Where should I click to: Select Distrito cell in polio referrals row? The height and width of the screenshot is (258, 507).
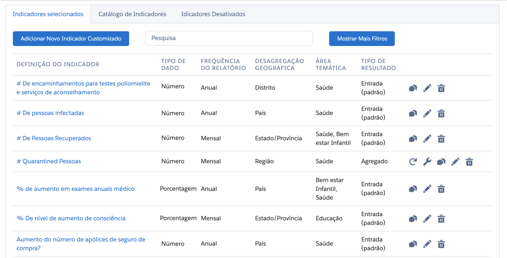coord(265,87)
